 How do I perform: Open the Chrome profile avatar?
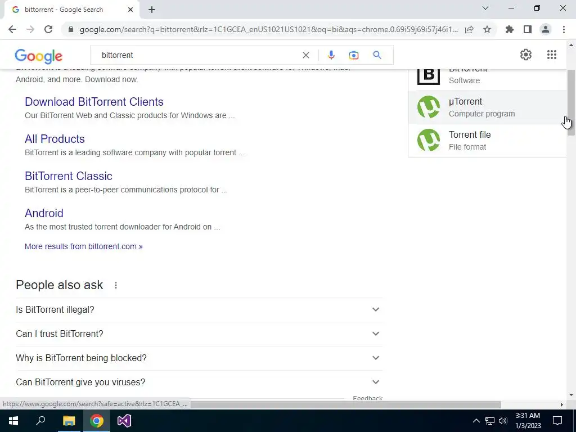click(x=546, y=29)
